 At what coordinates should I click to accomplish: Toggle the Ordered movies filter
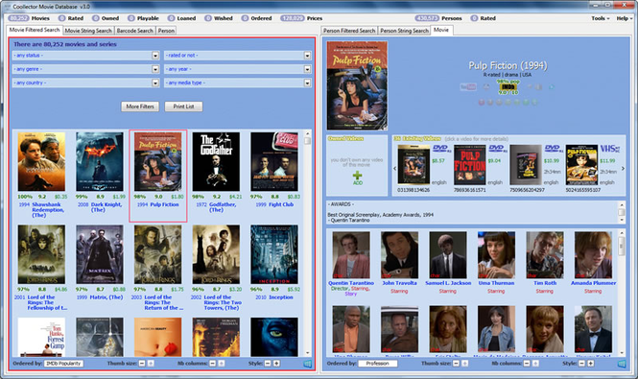click(x=256, y=18)
